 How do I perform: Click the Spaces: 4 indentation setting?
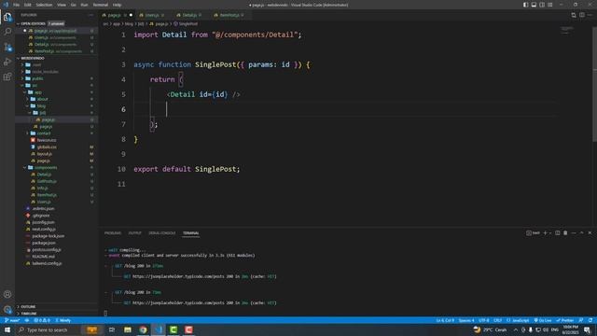[x=466, y=320]
